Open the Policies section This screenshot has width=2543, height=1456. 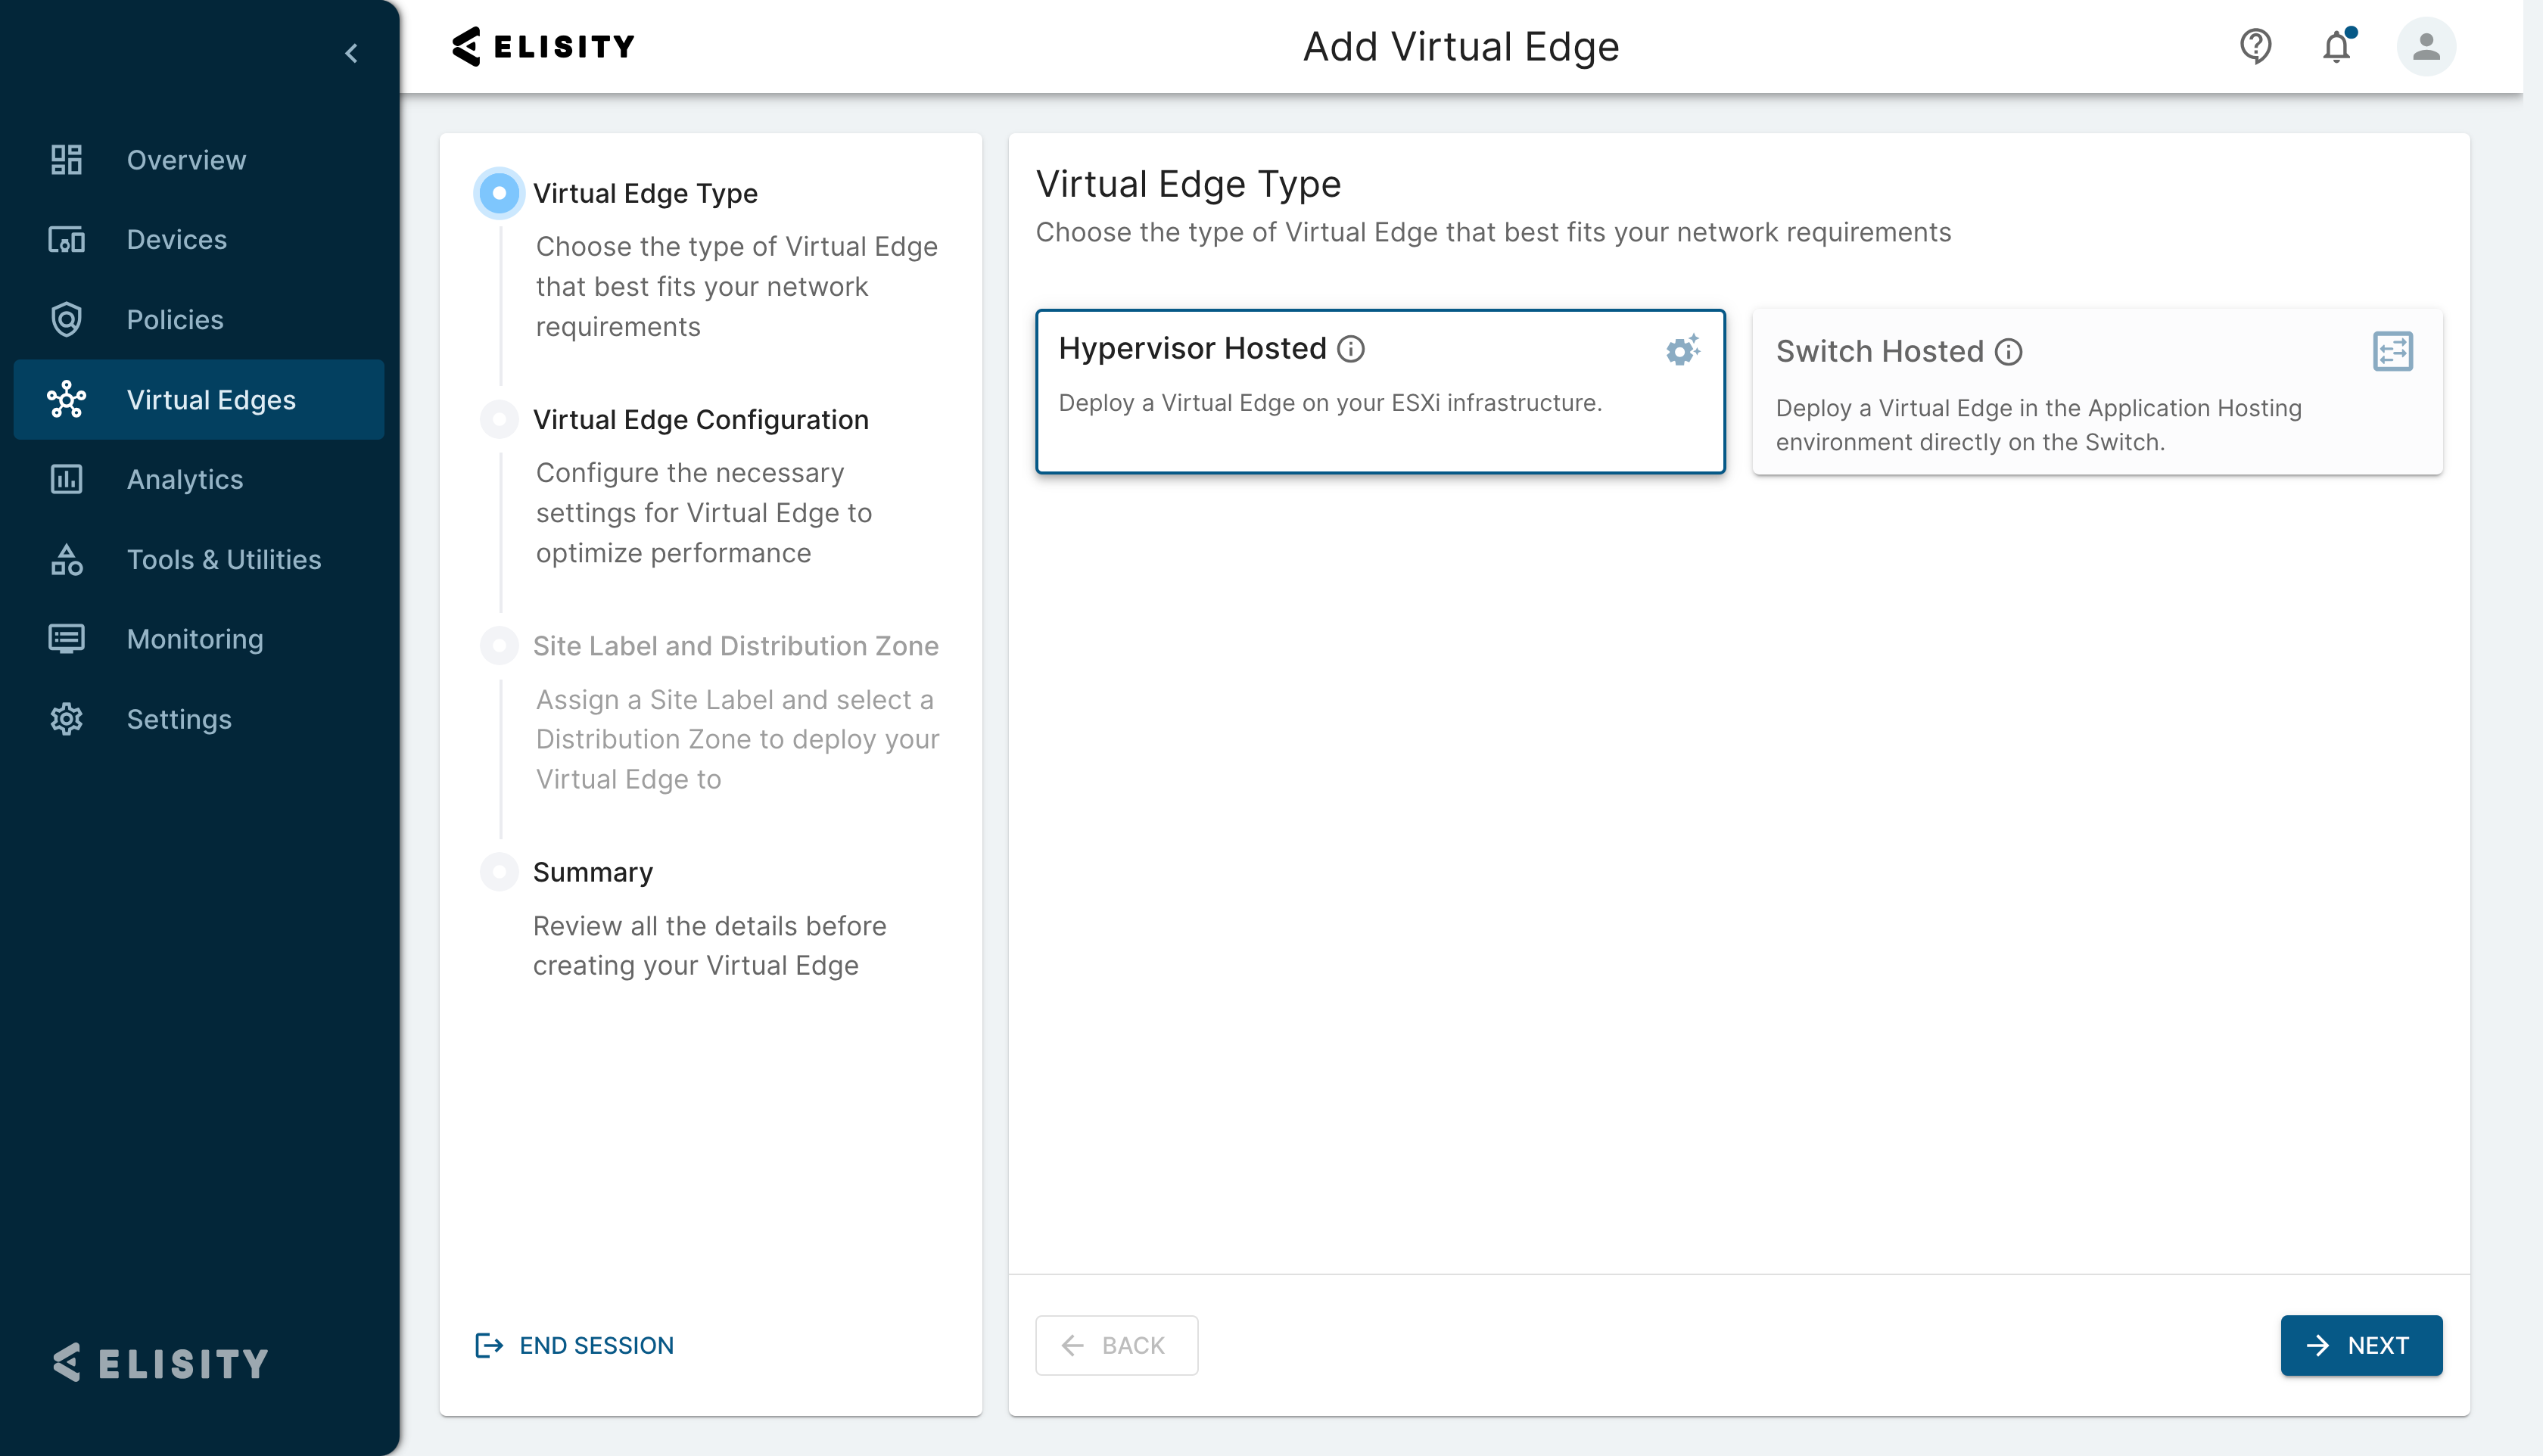click(x=199, y=320)
